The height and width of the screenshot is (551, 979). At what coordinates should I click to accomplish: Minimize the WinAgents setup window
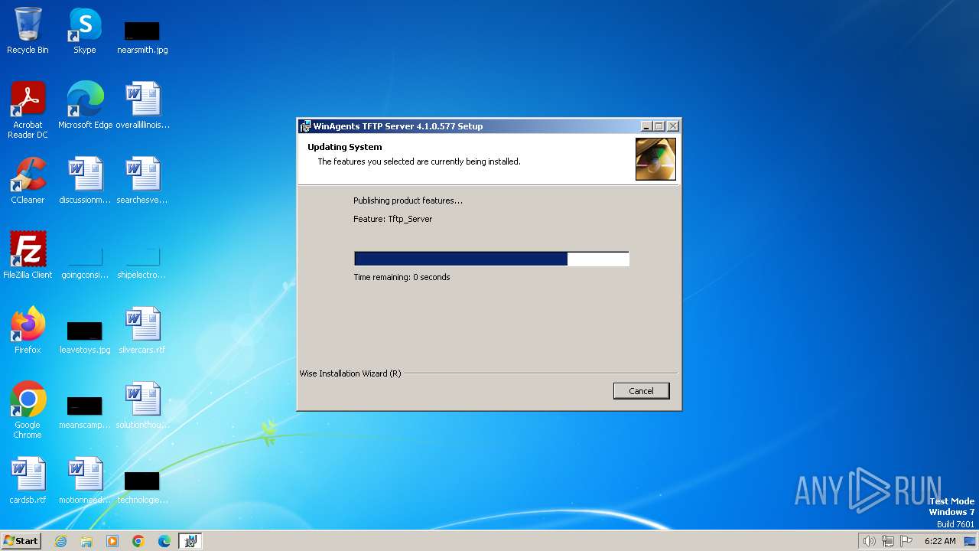pyautogui.click(x=646, y=126)
